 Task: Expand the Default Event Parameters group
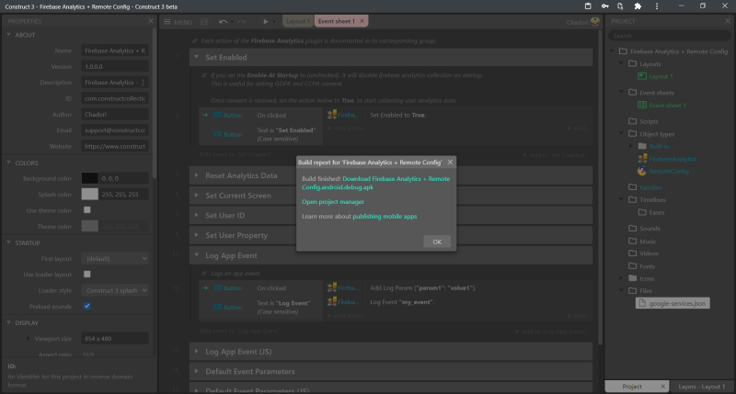pyautogui.click(x=197, y=371)
